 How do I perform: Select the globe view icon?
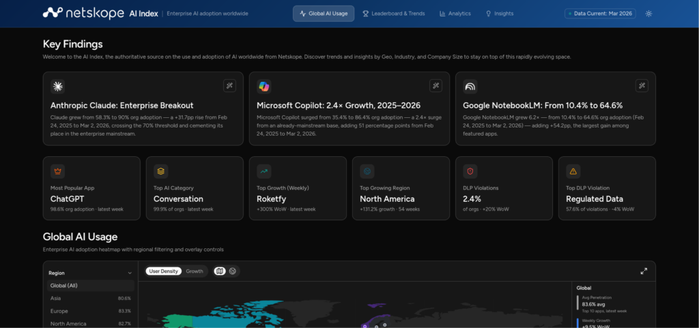(232, 271)
